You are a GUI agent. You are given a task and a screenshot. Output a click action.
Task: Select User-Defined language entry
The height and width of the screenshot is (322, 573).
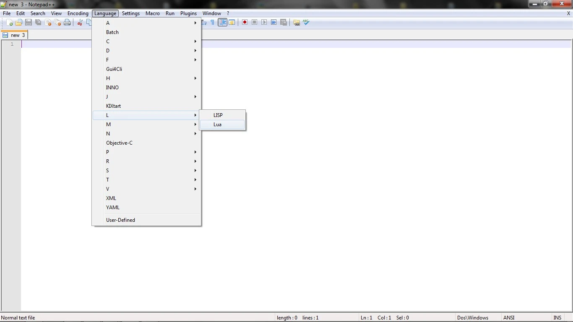click(147, 220)
